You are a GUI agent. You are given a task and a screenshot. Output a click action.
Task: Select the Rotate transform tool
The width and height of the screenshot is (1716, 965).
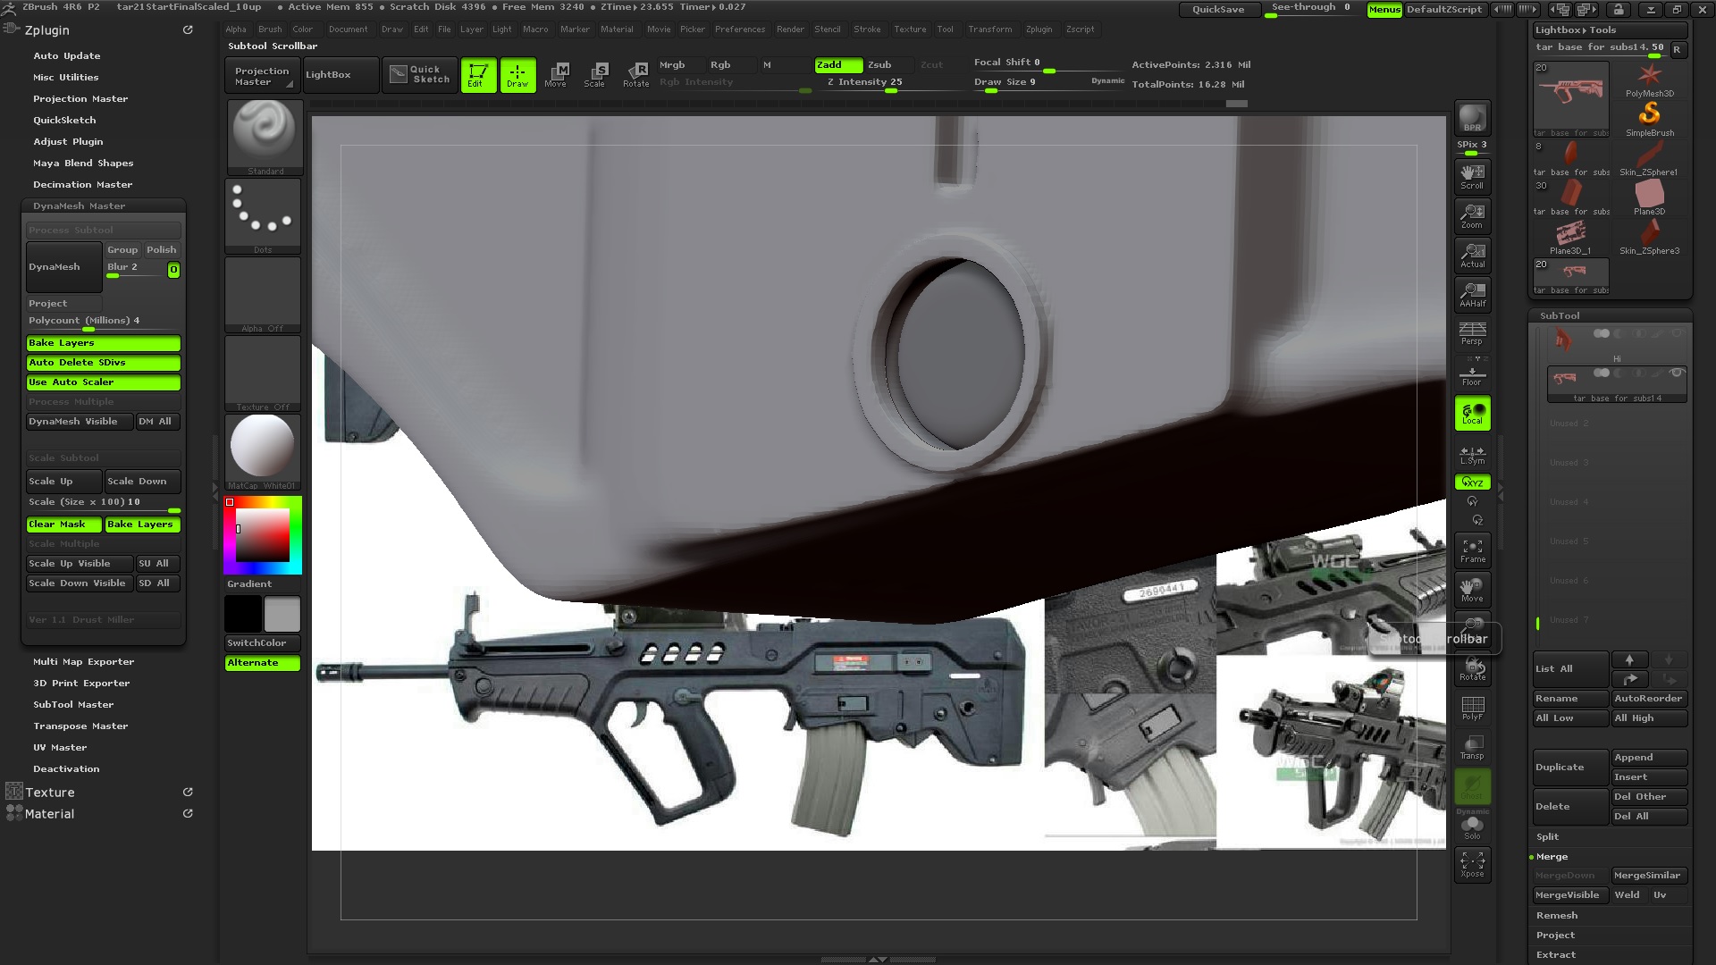(635, 74)
